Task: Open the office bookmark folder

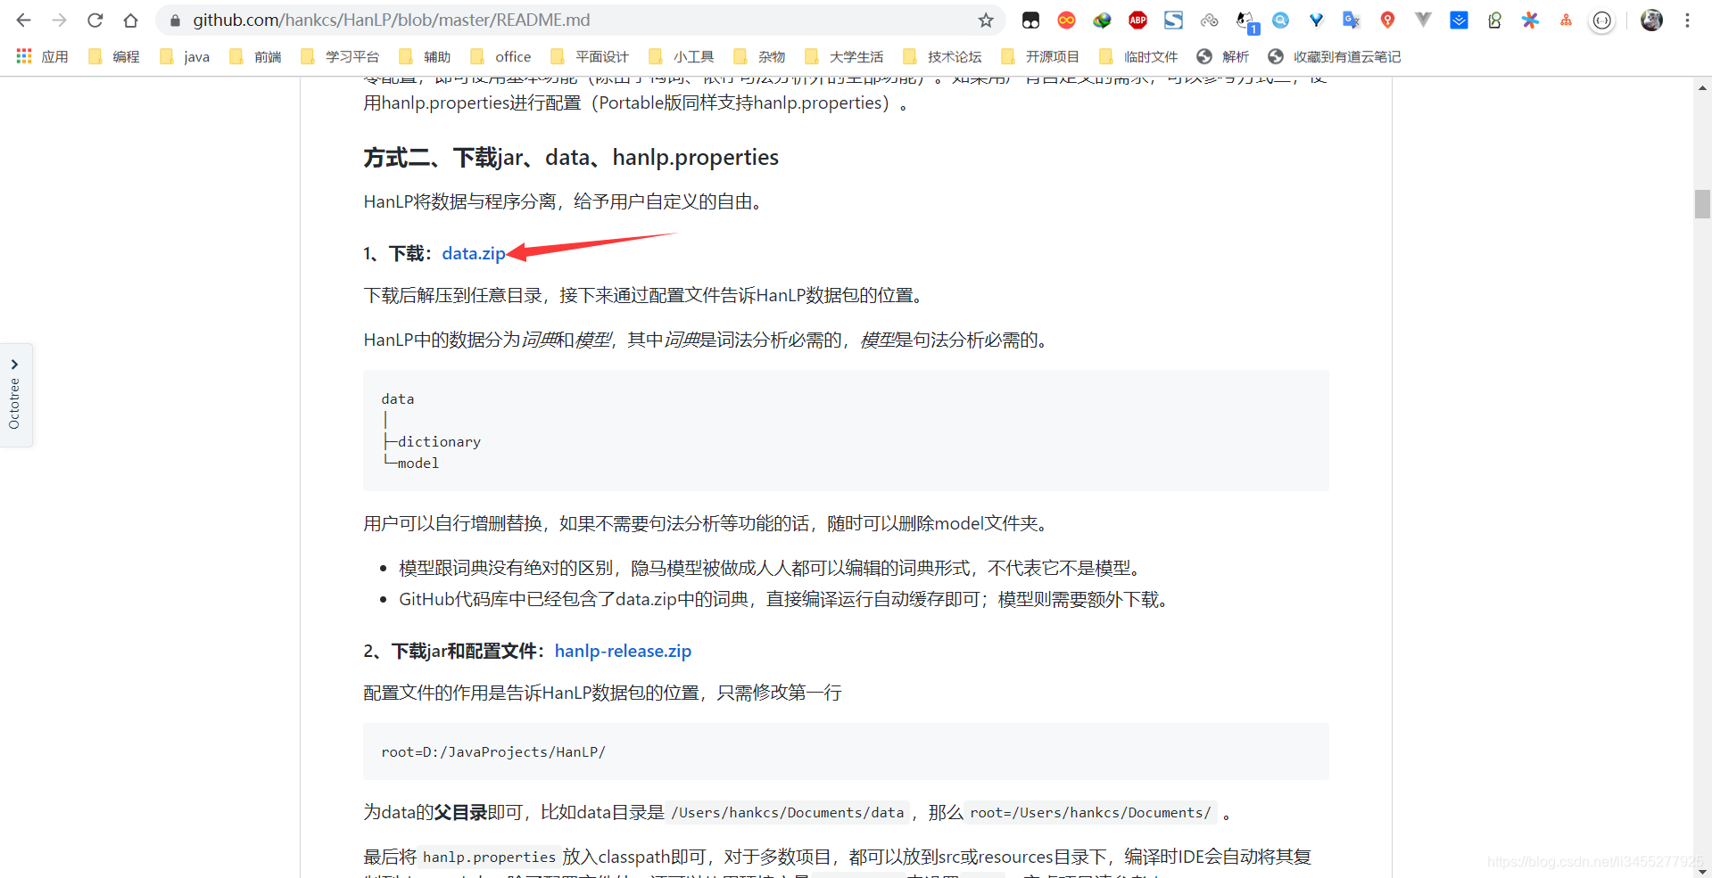Action: pos(500,56)
